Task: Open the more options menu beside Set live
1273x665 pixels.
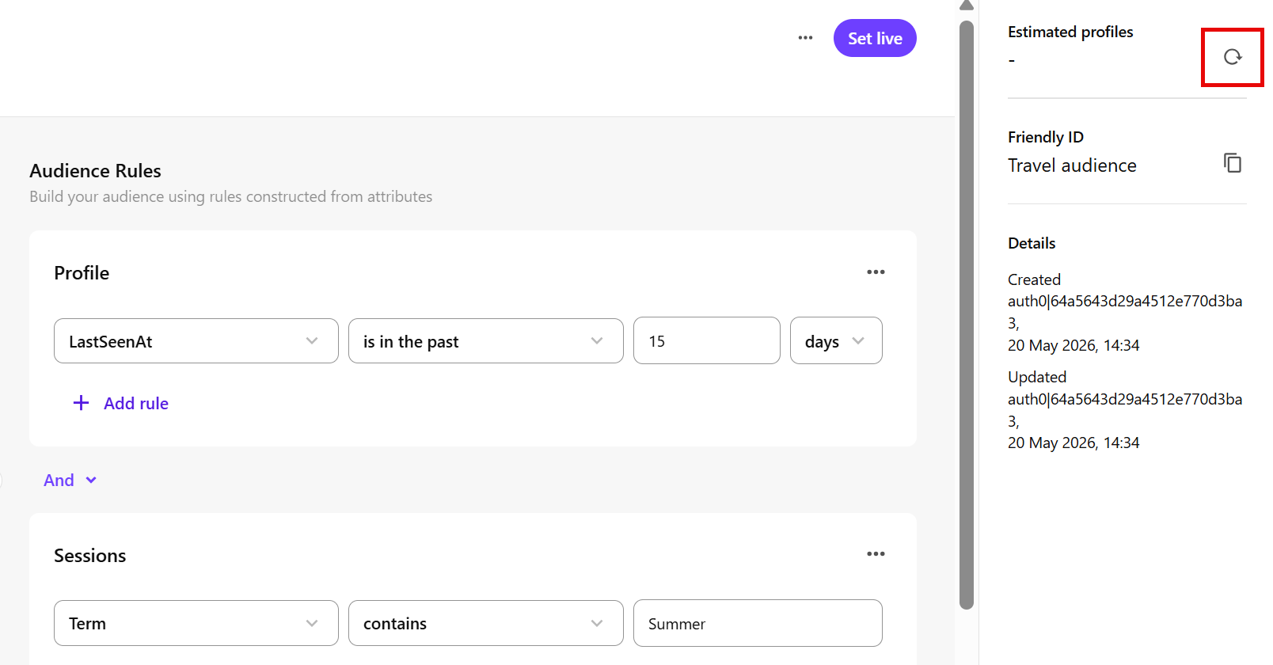Action: point(805,38)
